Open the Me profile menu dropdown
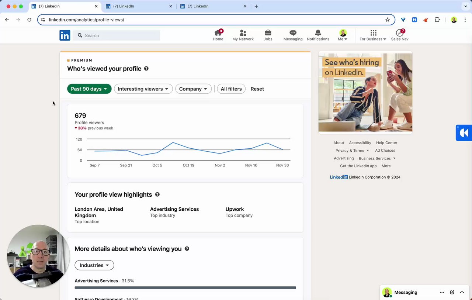Image resolution: width=472 pixels, height=300 pixels. (x=343, y=35)
